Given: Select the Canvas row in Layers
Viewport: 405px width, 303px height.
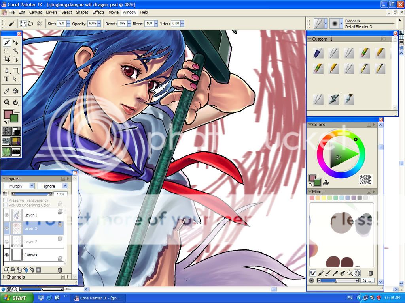Looking at the screenshot, I should click(34, 255).
